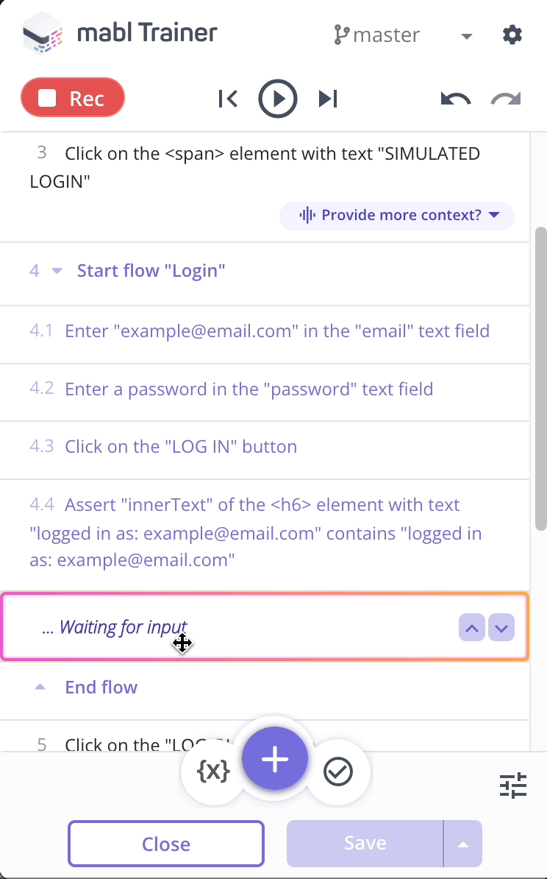Expand the Provide more context dropdown
The height and width of the screenshot is (879, 547).
click(397, 215)
